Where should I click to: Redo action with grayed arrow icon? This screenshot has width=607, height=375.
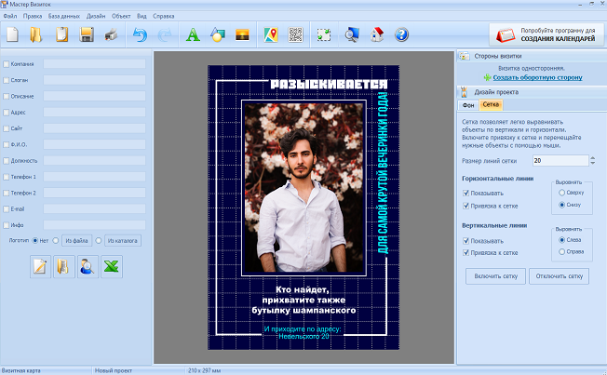coord(165,34)
